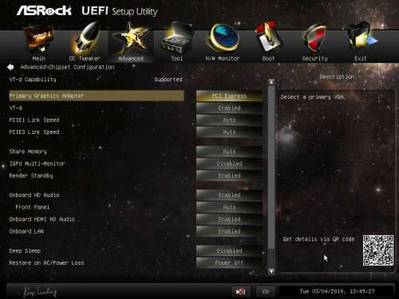
Task: Click the Supported value text
Action: 168,80
